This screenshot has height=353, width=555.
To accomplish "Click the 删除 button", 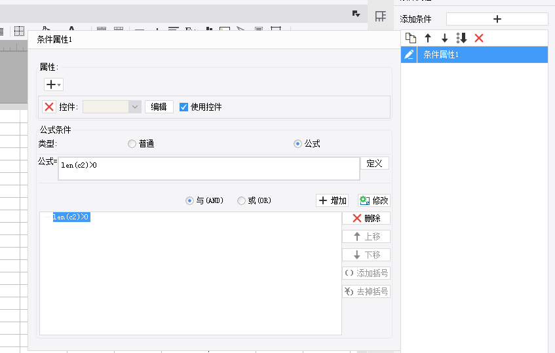I will coord(366,218).
